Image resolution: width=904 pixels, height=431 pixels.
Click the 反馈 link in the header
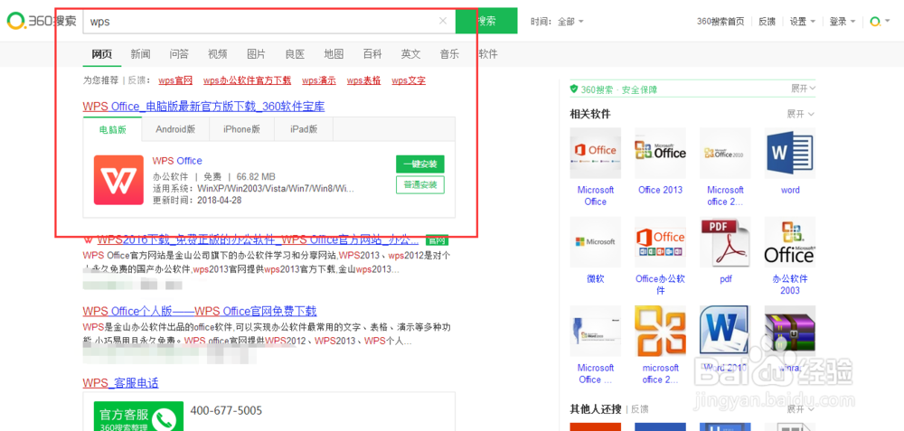tap(767, 22)
